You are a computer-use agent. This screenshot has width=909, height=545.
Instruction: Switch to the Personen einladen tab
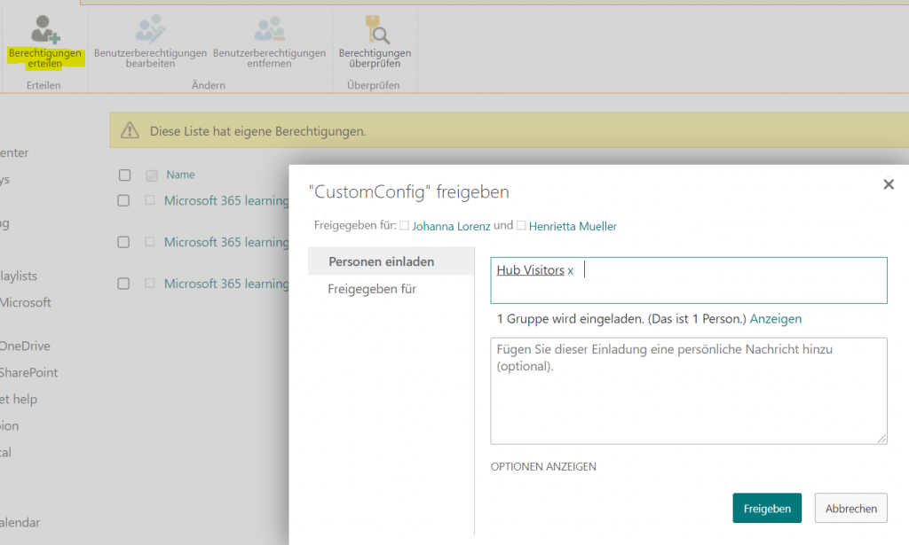click(x=391, y=261)
